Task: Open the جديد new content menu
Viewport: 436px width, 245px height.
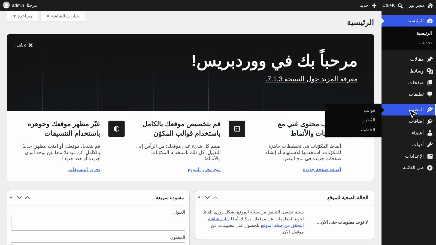Action: 368,5
